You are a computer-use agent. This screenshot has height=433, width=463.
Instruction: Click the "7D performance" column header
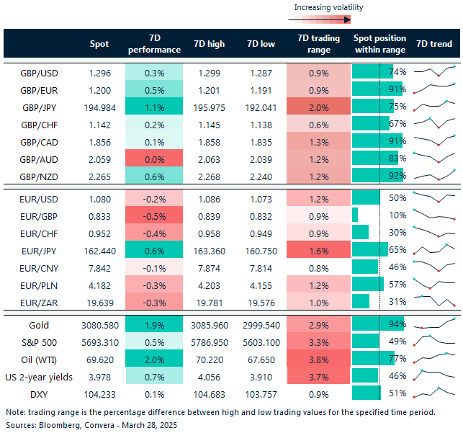point(154,44)
